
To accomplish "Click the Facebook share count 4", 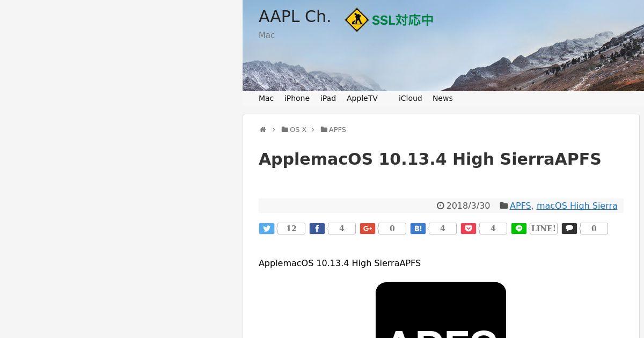I will 342,229.
